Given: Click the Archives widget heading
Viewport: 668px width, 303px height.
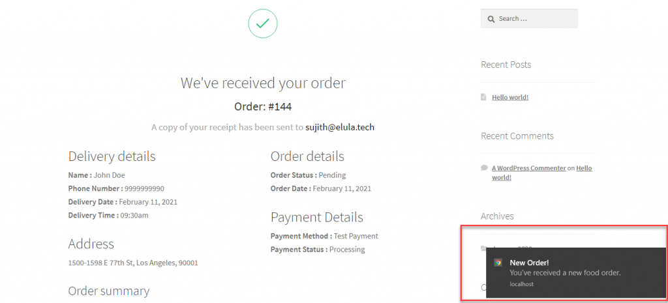Looking at the screenshot, I should tap(497, 216).
